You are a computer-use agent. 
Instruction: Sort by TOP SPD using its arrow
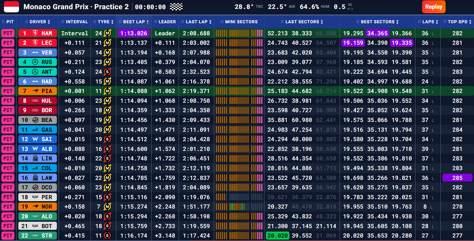(470, 22)
